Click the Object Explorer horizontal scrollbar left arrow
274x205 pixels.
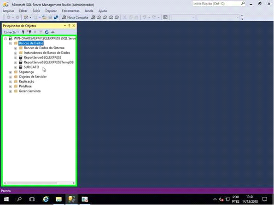point(5,183)
